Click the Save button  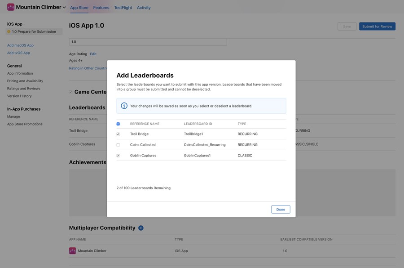click(x=347, y=27)
